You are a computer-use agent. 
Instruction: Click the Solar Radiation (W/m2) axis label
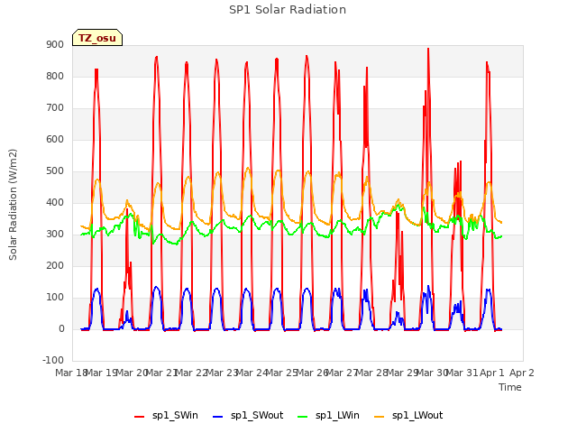[13, 205]
